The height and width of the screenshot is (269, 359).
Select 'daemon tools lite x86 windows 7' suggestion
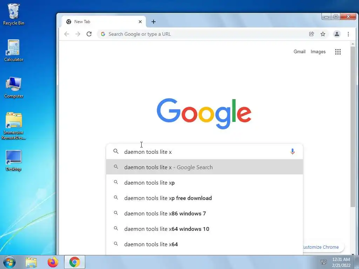[x=204, y=213]
